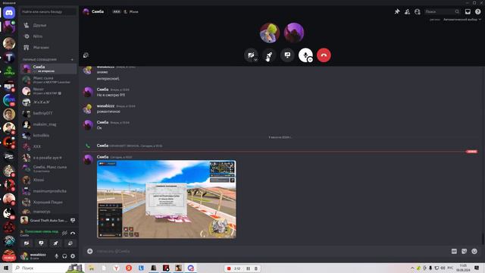The width and height of the screenshot is (485, 273).
Task: Stream Grand Theft Auto San game button
Action: point(73,221)
